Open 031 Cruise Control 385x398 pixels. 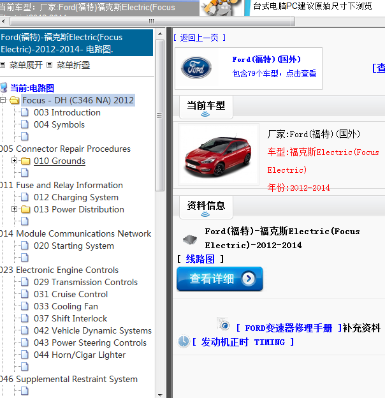(x=71, y=294)
